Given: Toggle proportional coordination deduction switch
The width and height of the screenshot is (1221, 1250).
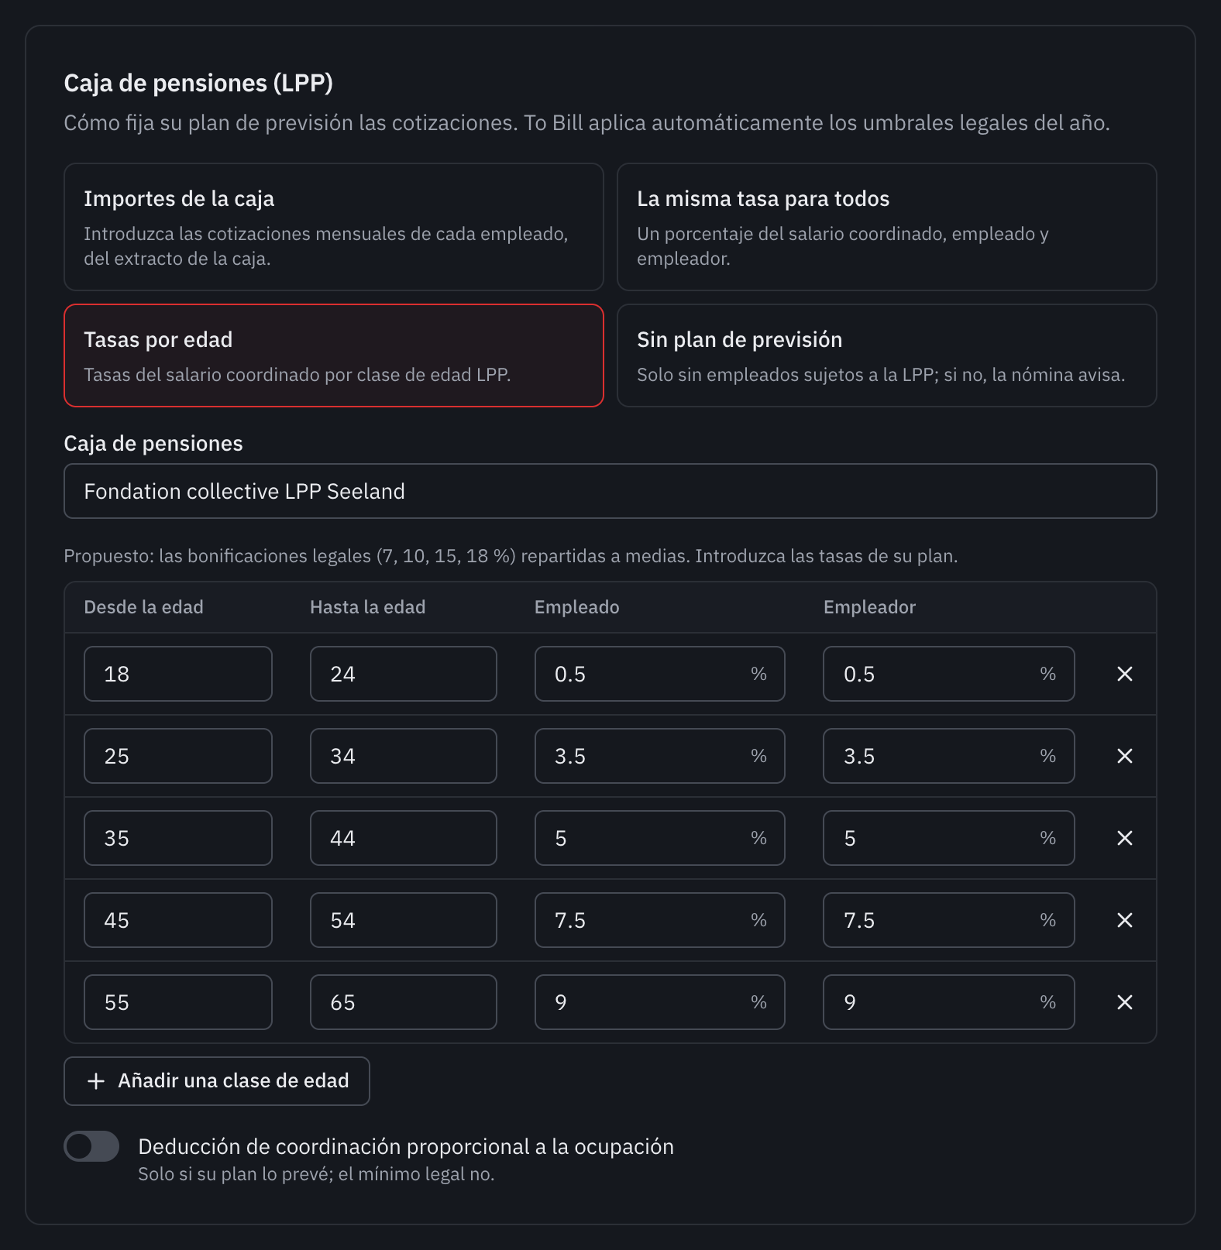Looking at the screenshot, I should [91, 1146].
